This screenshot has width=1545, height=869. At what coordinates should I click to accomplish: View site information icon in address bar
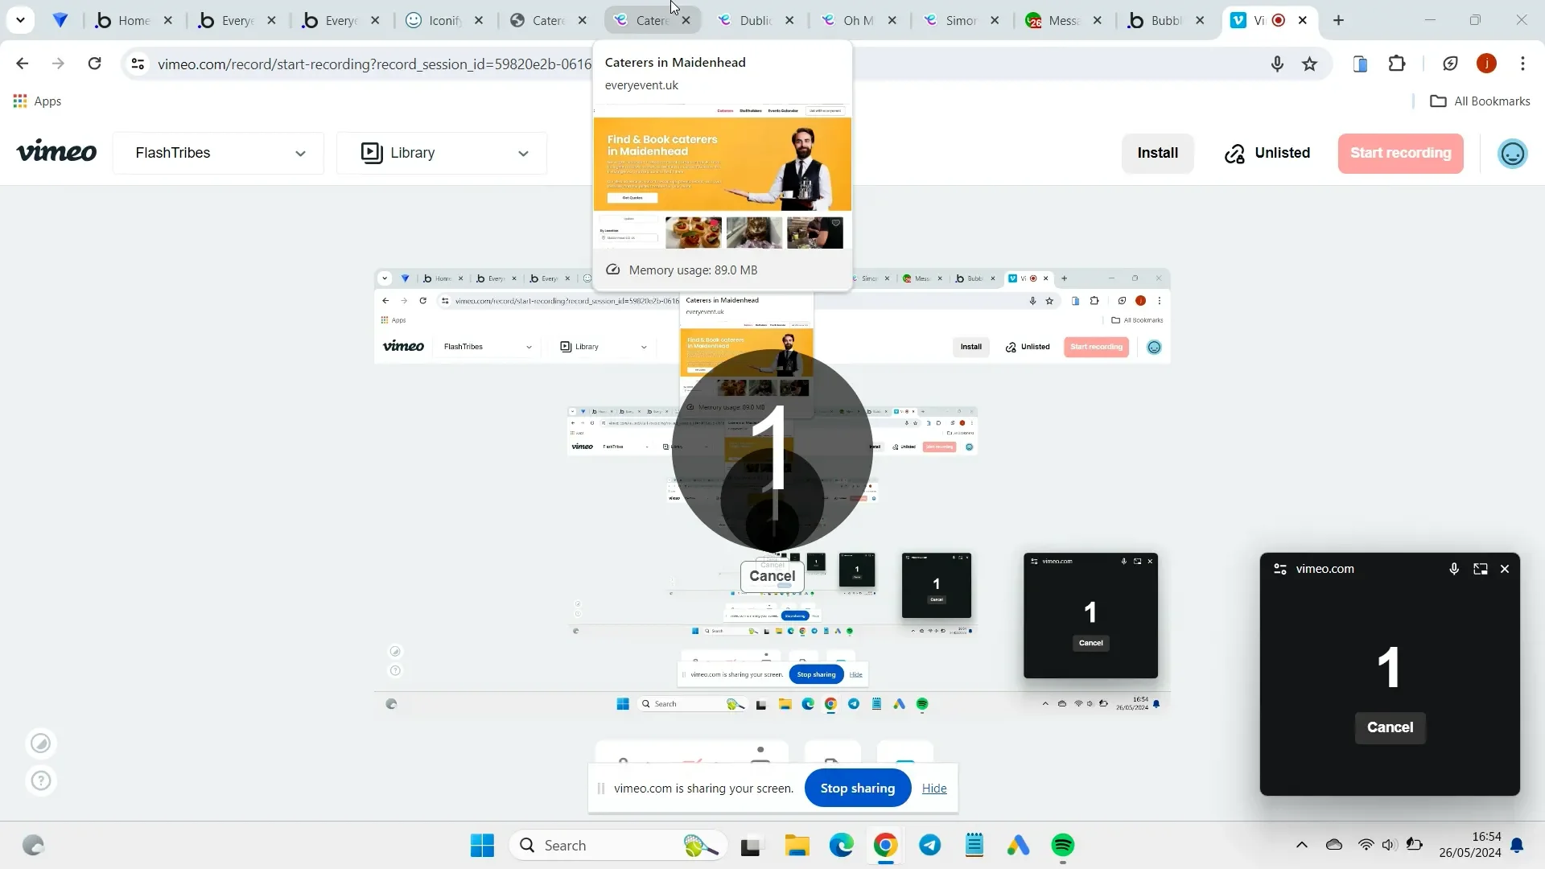pos(138,64)
